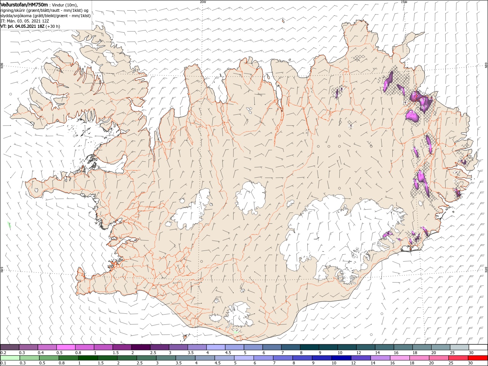Screen dimensions: 488x366
Task: Click the small green rain mark in western ocean
Action: coord(9,226)
